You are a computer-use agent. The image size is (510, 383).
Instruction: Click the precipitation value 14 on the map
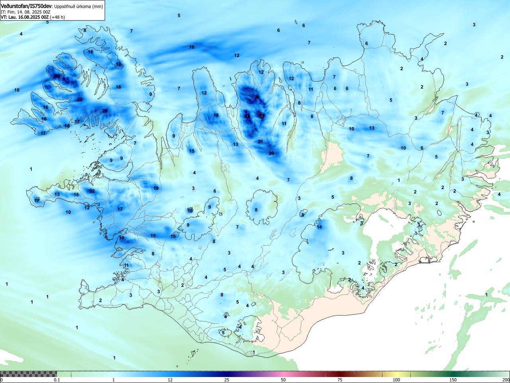point(319,227)
